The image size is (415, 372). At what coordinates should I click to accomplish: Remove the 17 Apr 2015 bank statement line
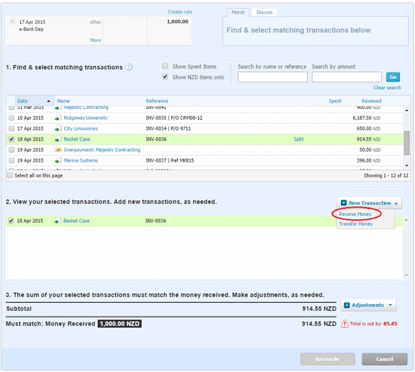(12, 21)
